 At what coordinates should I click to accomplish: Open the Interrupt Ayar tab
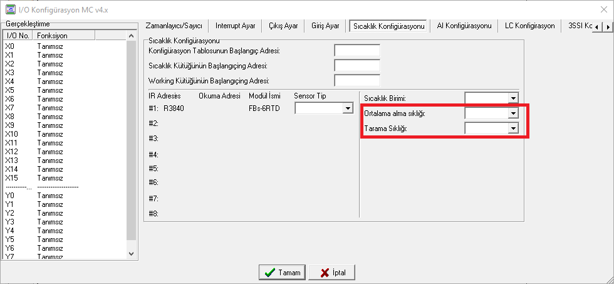pyautogui.click(x=235, y=26)
